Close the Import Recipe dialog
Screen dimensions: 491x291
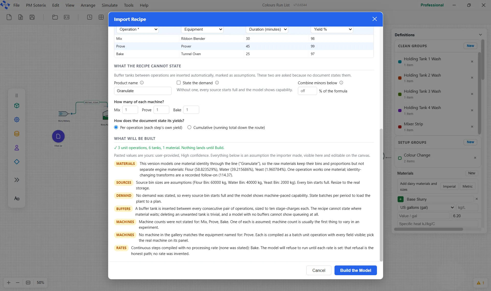[375, 19]
